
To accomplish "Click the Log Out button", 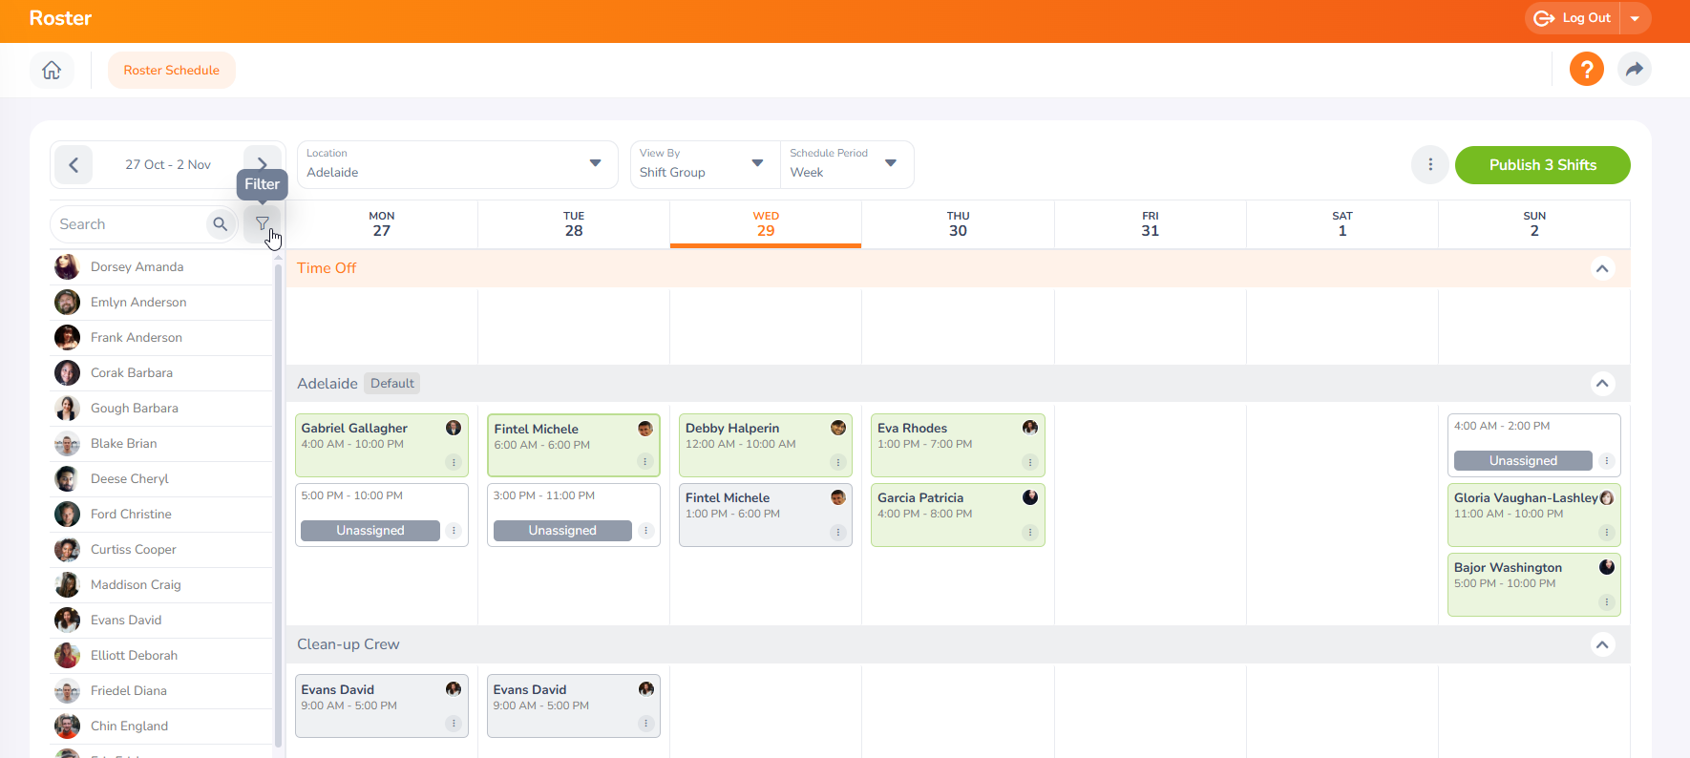I will point(1573,18).
